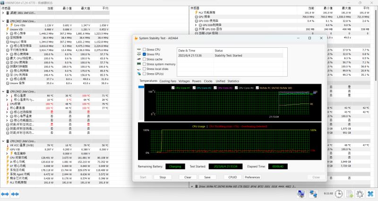Expand the 电压偏移 row
378x201 pixels.
pos(7,153)
